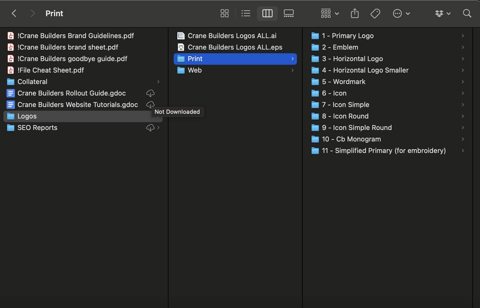The width and height of the screenshot is (480, 308).
Task: Select Crane Builders Logos ALL.ai
Action: pyautogui.click(x=235, y=36)
